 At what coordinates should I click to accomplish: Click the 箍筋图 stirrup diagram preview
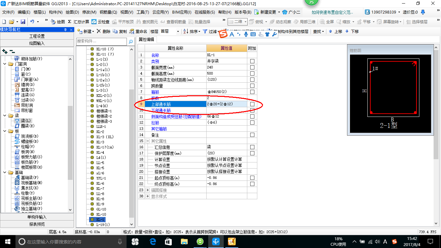(390, 94)
